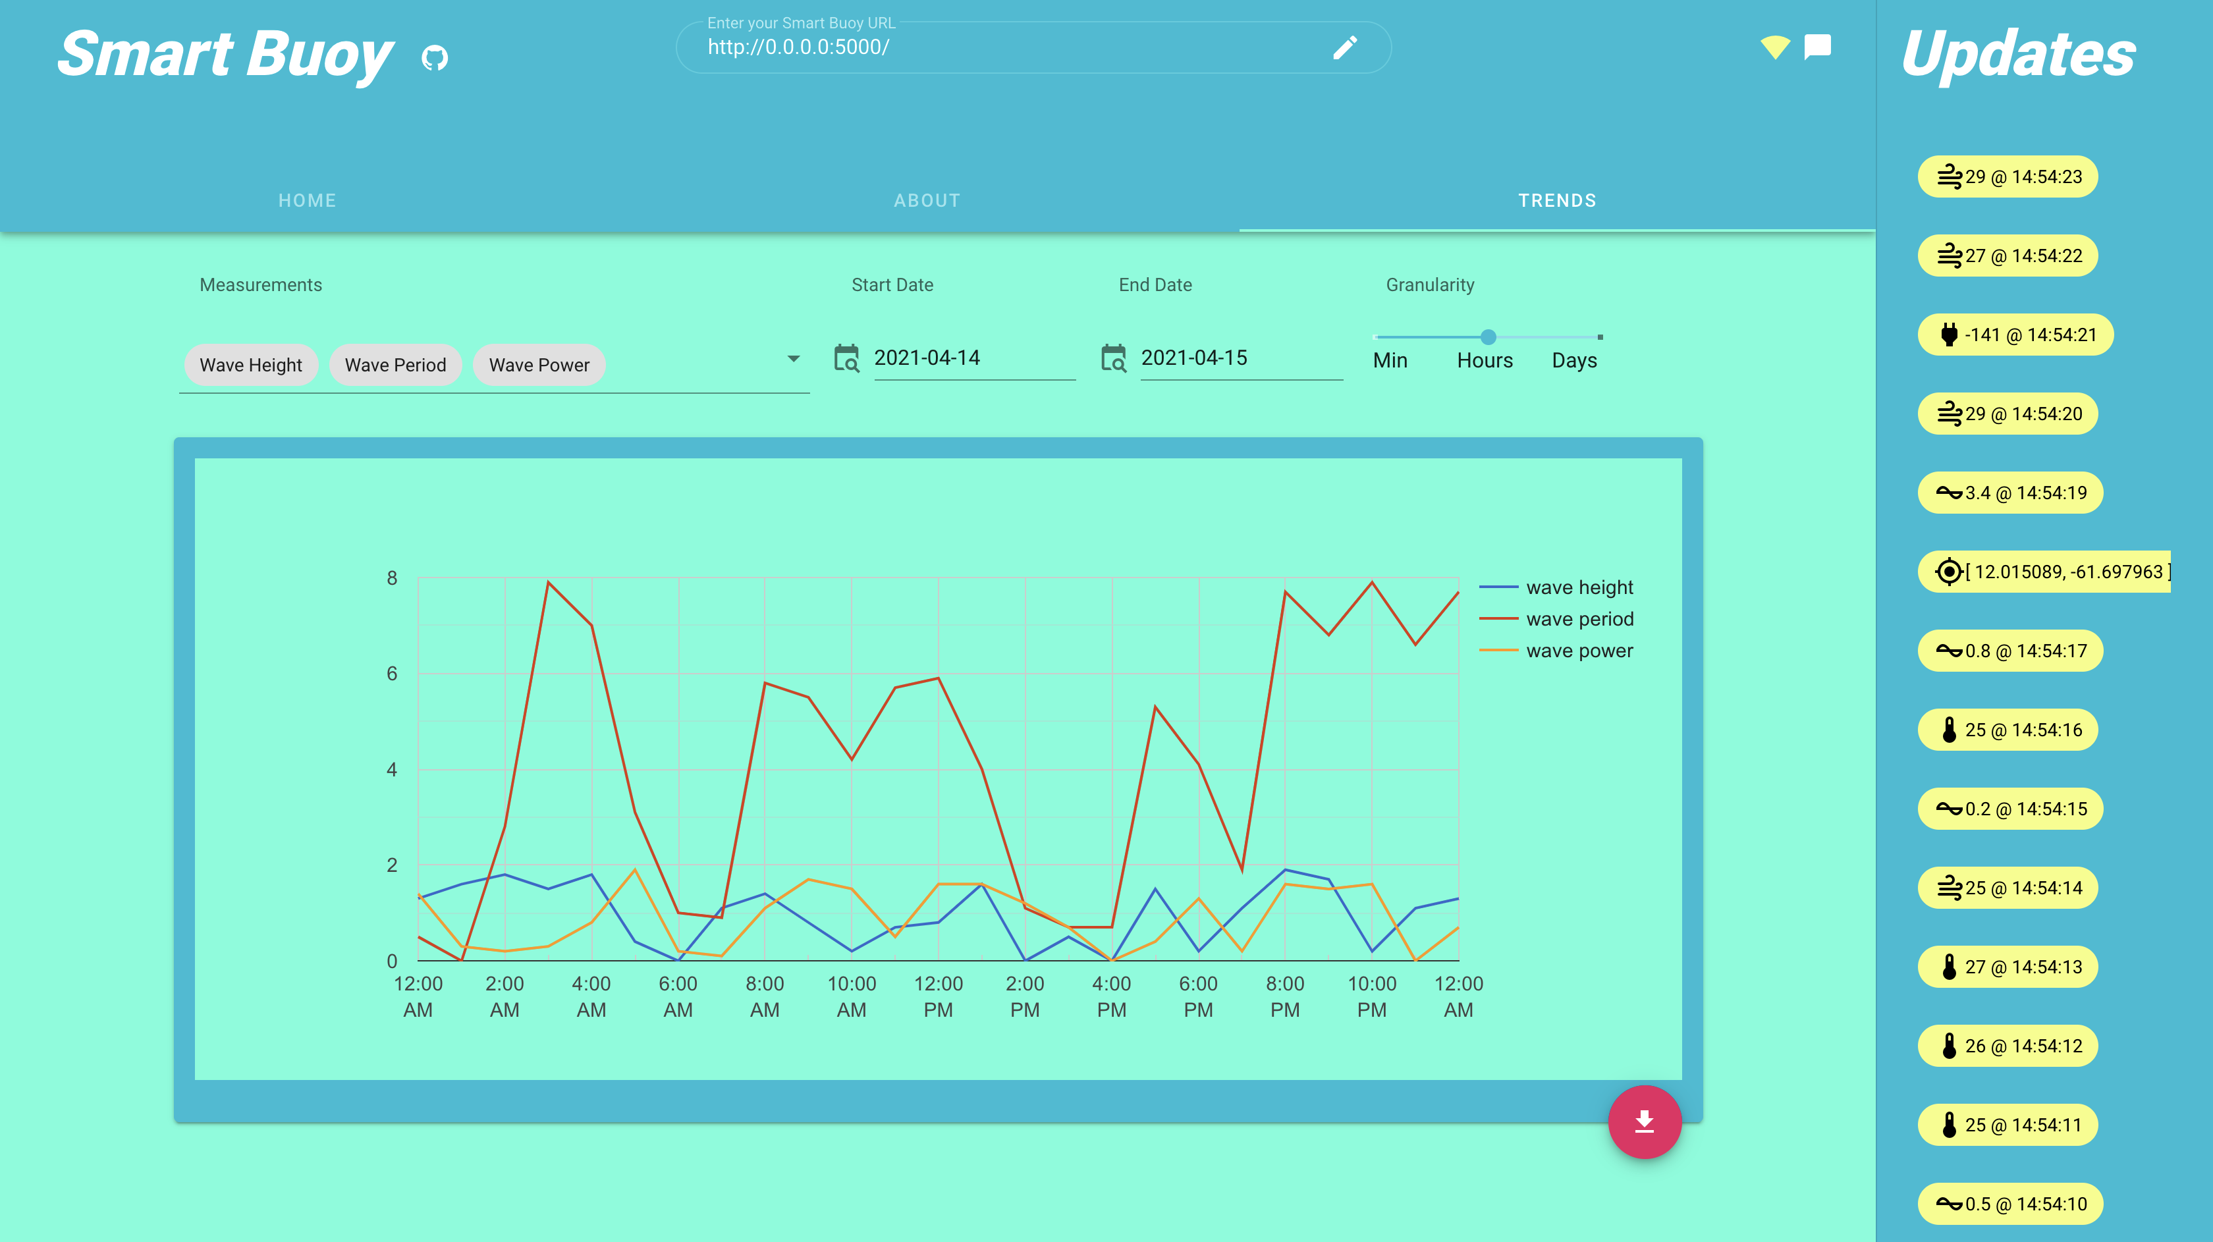Switch to the ABOUT tab
This screenshot has width=2213, height=1242.
click(x=927, y=200)
